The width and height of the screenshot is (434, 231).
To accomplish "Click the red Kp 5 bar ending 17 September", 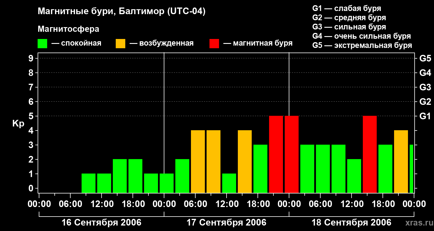I will (x=276, y=154).
